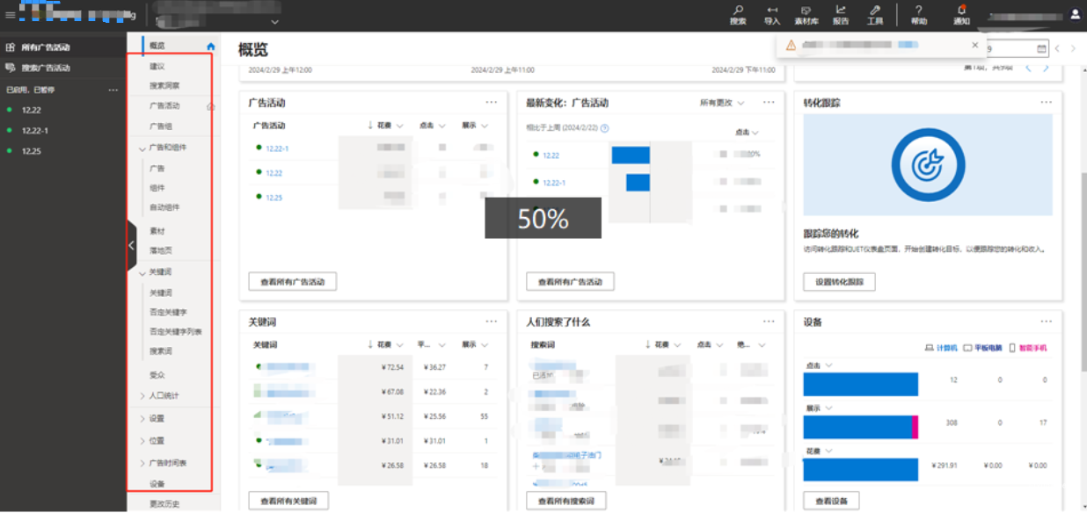
Task: Open the calendar date picker icon
Action: pos(1041,49)
